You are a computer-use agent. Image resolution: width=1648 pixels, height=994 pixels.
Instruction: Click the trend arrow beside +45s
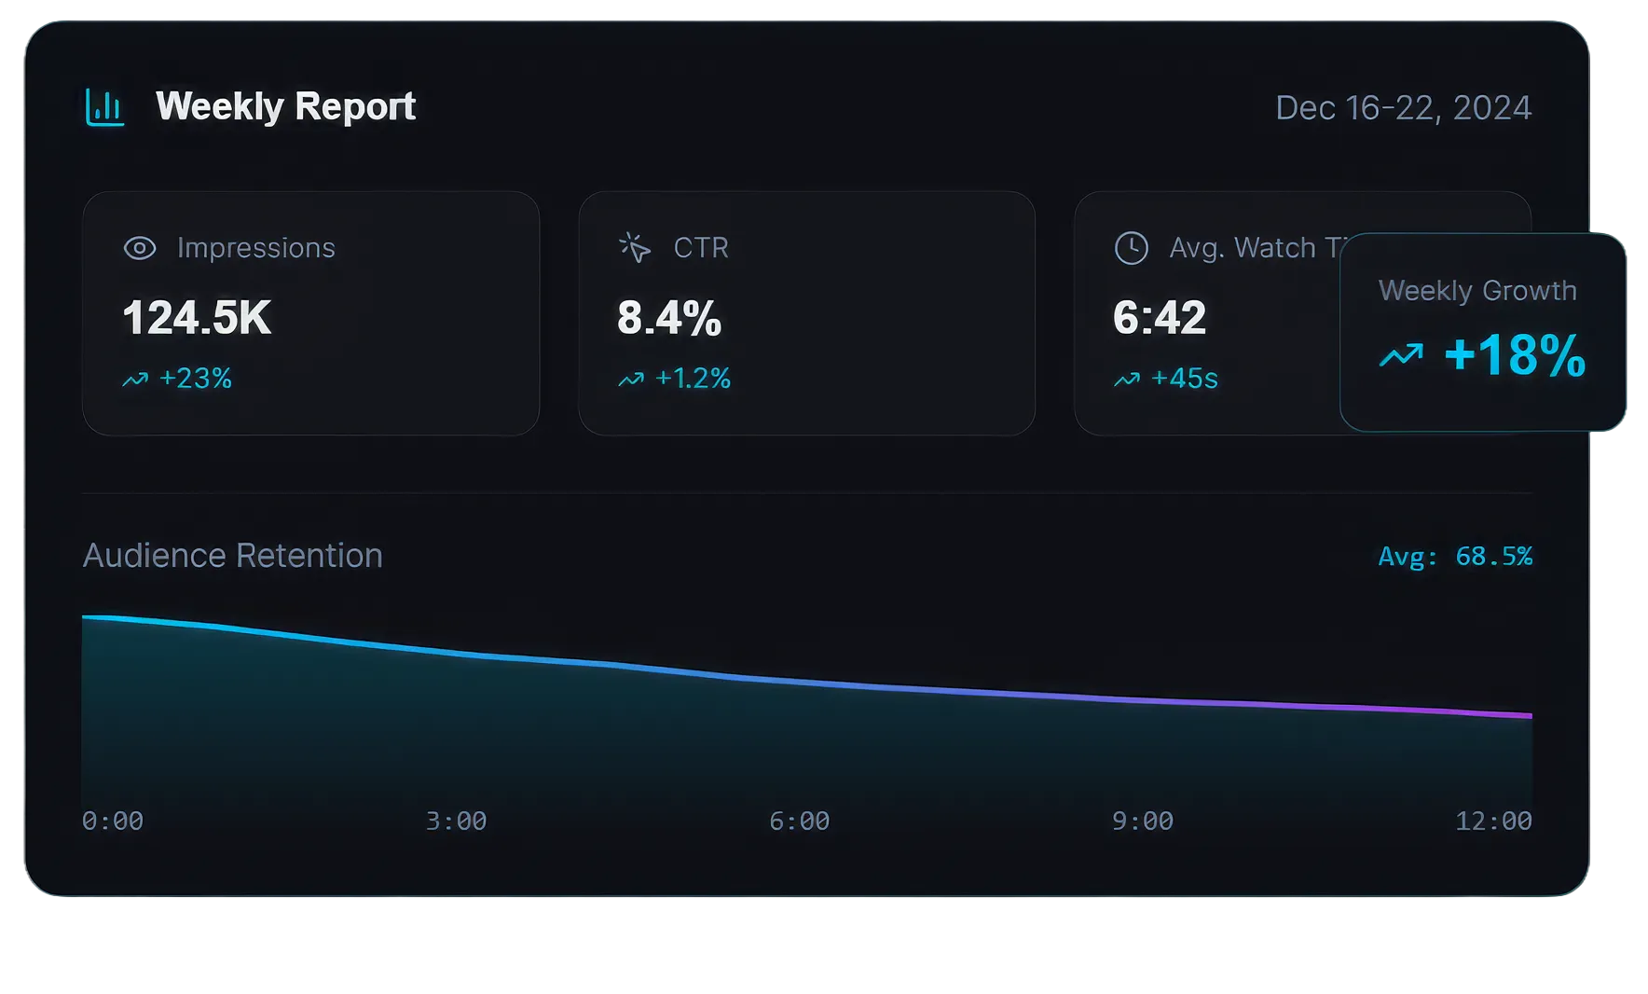[x=1127, y=380]
